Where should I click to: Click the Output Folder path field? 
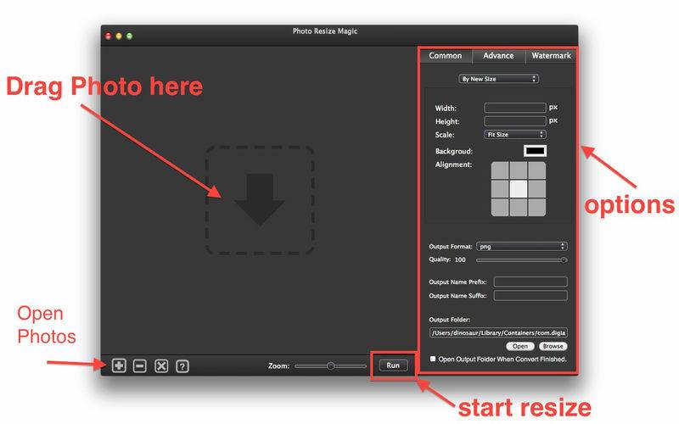498,332
